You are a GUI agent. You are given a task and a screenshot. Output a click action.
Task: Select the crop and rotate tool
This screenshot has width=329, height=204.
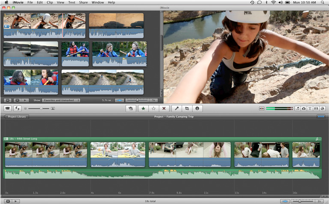click(x=187, y=109)
